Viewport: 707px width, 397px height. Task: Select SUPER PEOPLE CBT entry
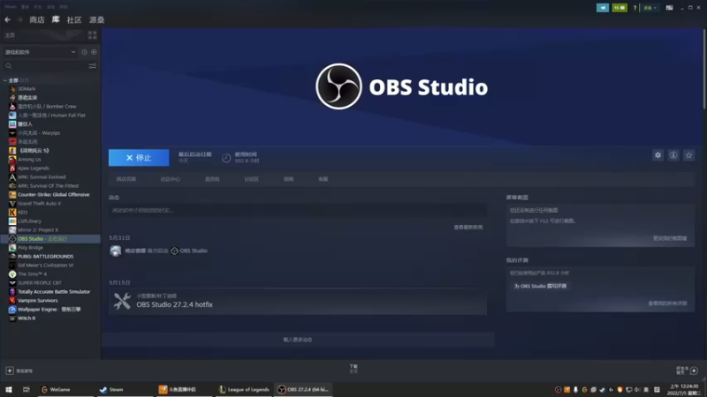point(39,282)
